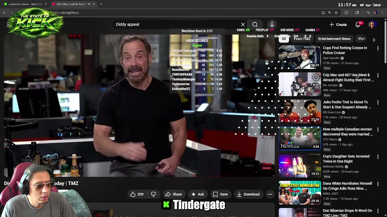Open the Chrome three-dot menu
This screenshot has height=217, width=387.
(383, 13)
